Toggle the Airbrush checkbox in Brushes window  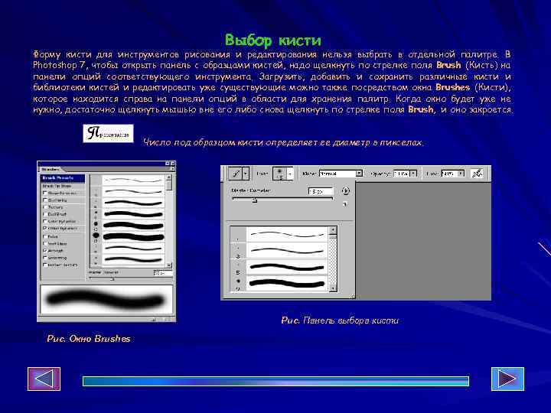(x=45, y=251)
